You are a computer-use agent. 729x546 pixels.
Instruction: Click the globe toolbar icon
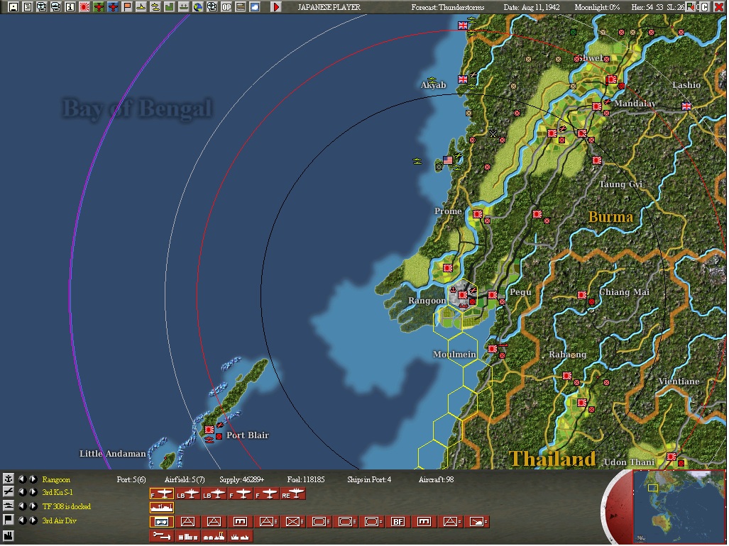tap(198, 7)
